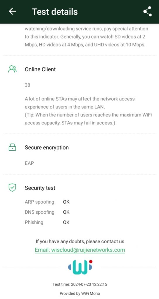Select the Online Client people icon
159x299 pixels.
click(x=12, y=69)
